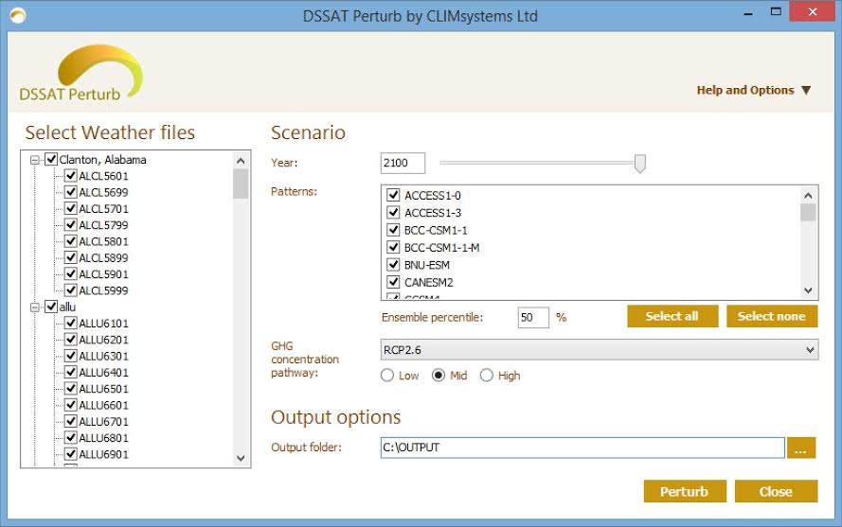Click the weather files scroll down arrow

pos(241,458)
